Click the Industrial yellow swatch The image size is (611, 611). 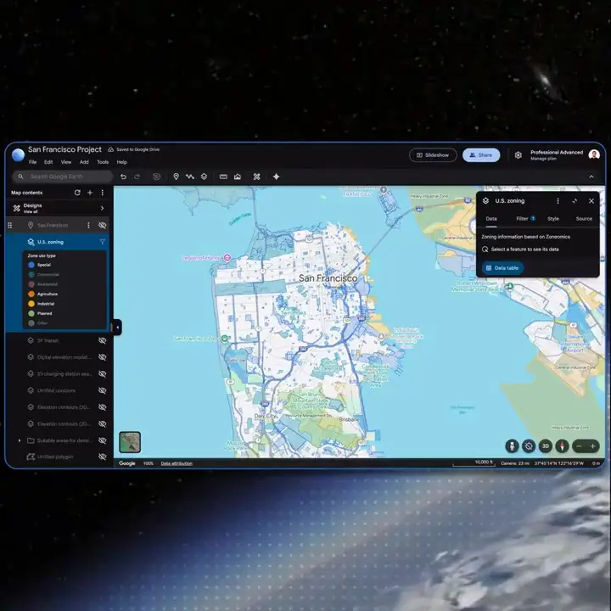click(31, 304)
